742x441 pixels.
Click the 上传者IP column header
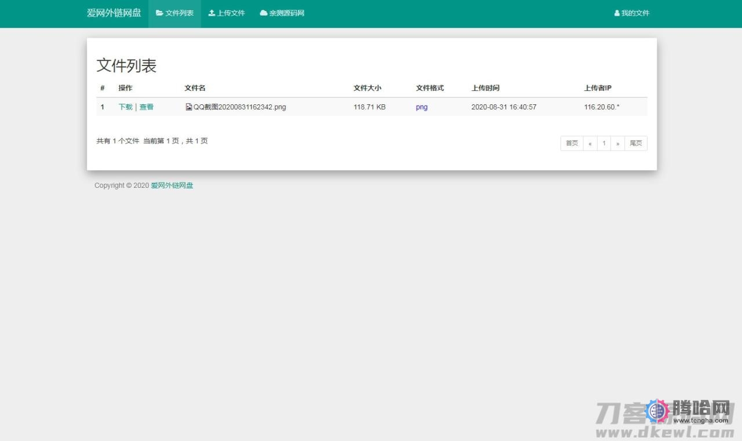click(598, 88)
